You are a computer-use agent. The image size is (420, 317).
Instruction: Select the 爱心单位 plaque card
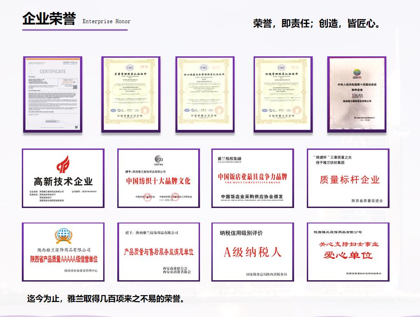pos(348,252)
